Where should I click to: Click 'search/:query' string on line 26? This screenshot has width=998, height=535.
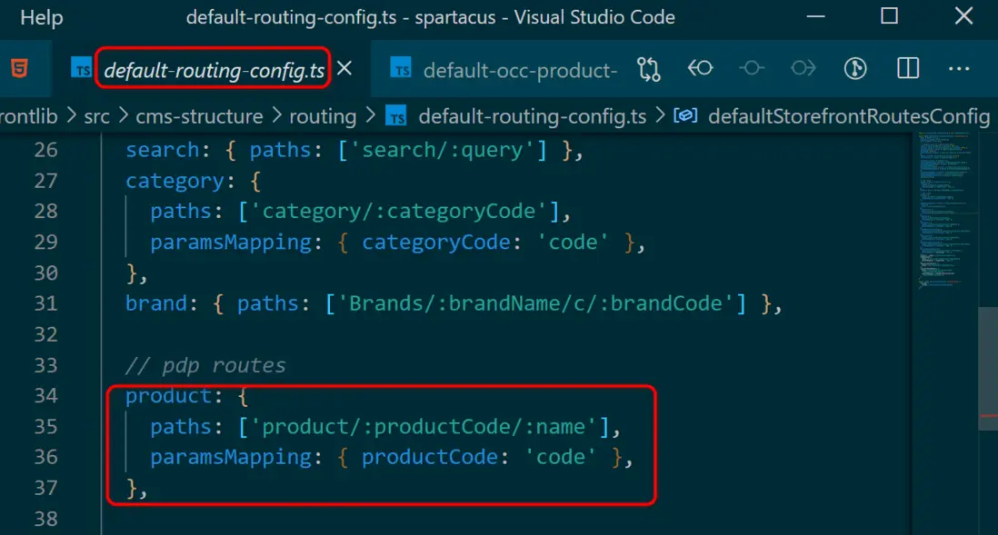tap(442, 150)
